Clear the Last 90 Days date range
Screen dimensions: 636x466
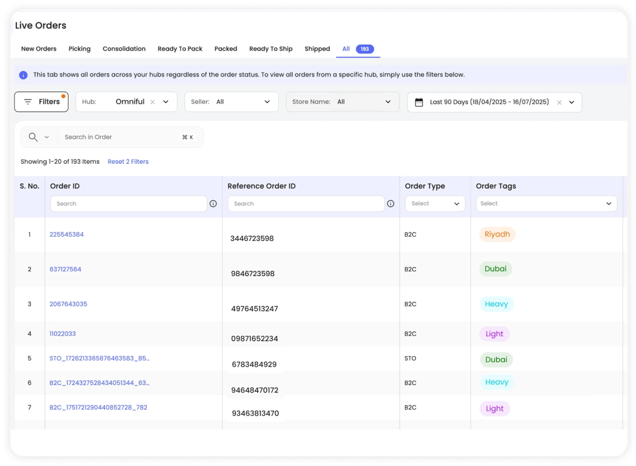pyautogui.click(x=559, y=103)
